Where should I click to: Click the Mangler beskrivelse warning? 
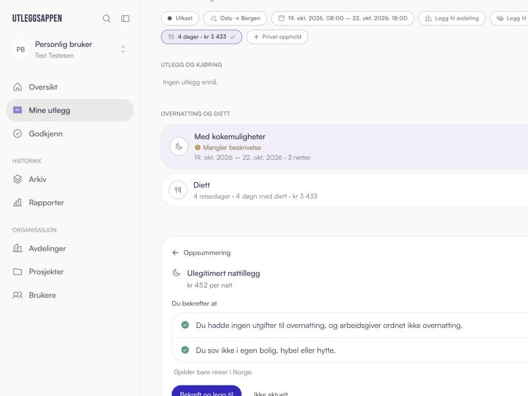(x=228, y=147)
